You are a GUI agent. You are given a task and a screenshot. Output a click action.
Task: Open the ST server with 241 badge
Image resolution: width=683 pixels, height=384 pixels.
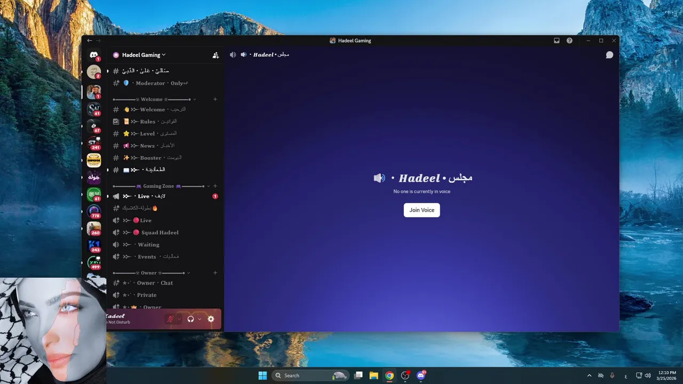coord(94,143)
